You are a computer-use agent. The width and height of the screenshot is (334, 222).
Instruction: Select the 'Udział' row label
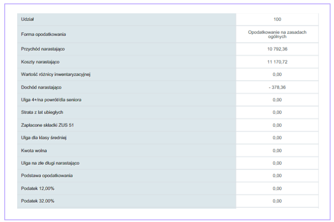tap(28, 19)
